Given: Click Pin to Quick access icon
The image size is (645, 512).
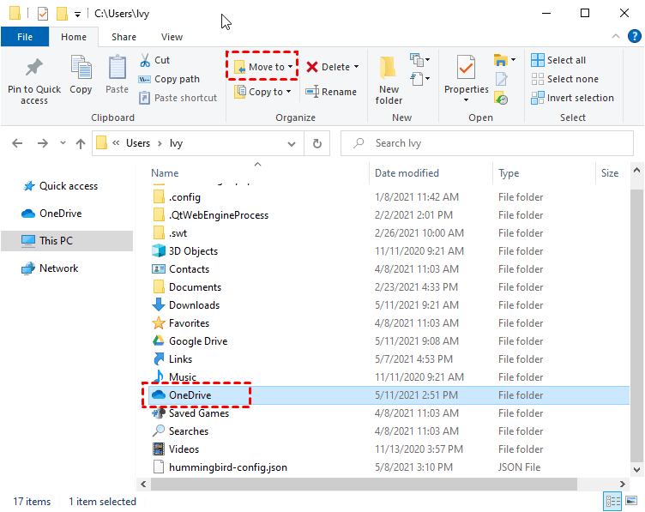Looking at the screenshot, I should (x=34, y=68).
